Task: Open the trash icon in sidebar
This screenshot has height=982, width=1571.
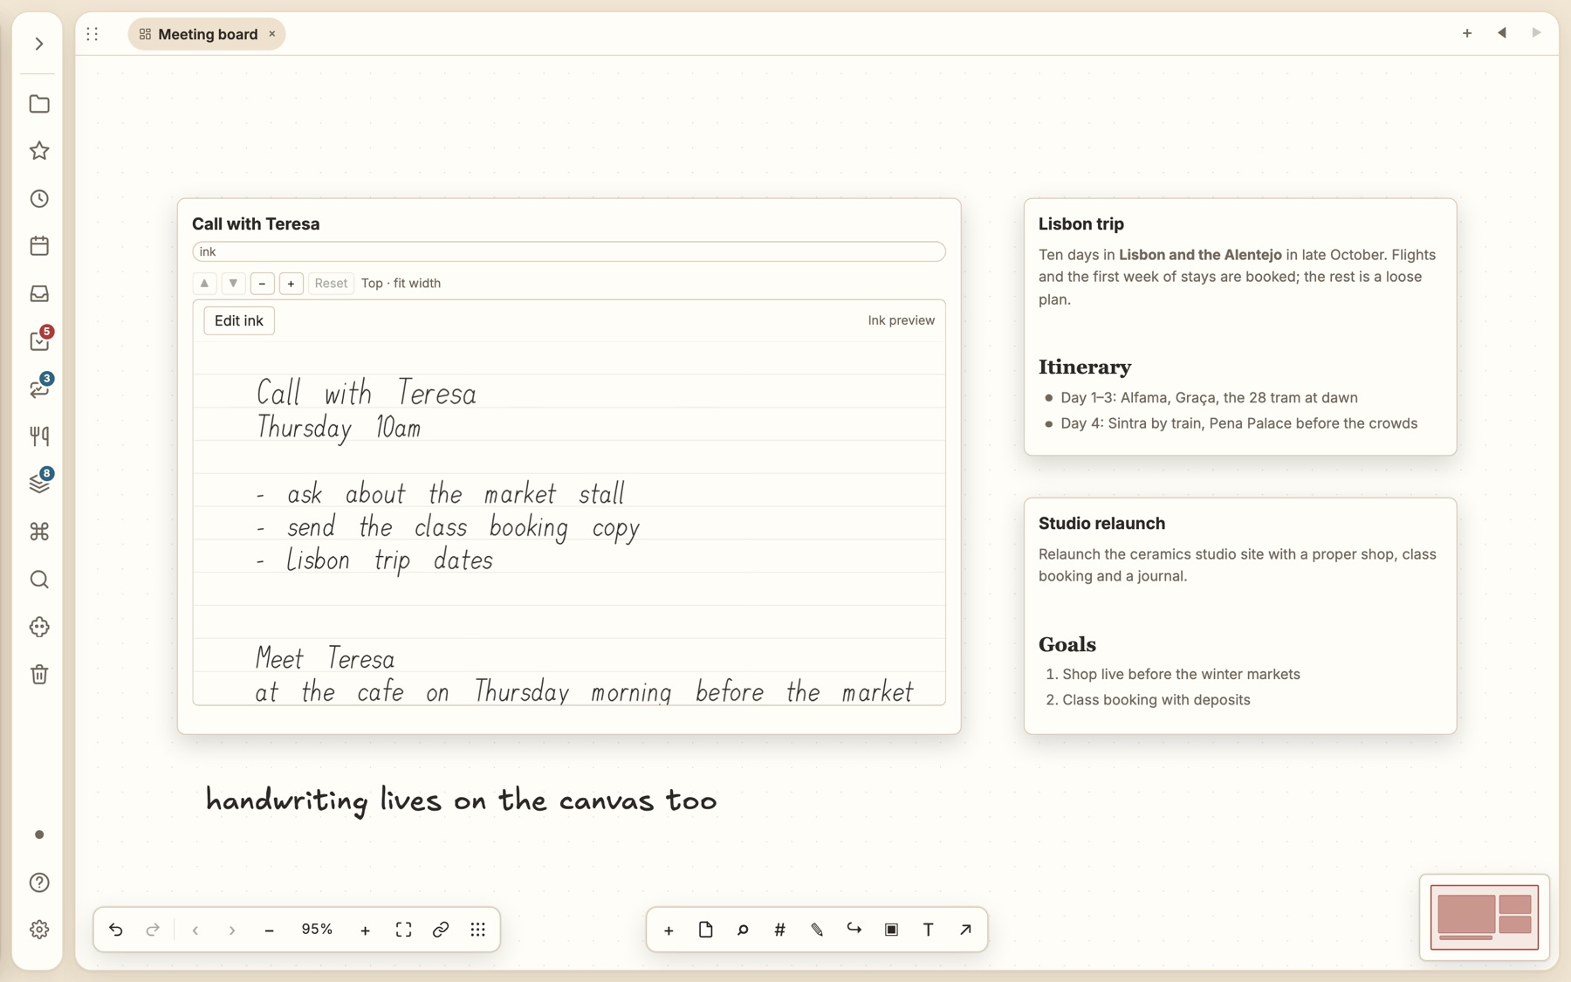Action: (x=39, y=675)
